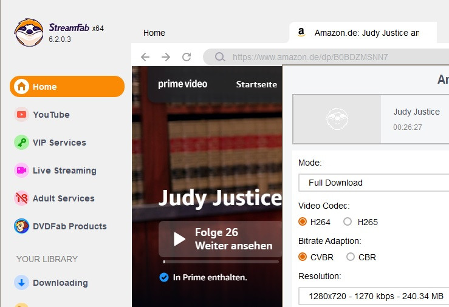Click the YOUR LIBRARY heading
449x307 pixels.
click(x=47, y=259)
